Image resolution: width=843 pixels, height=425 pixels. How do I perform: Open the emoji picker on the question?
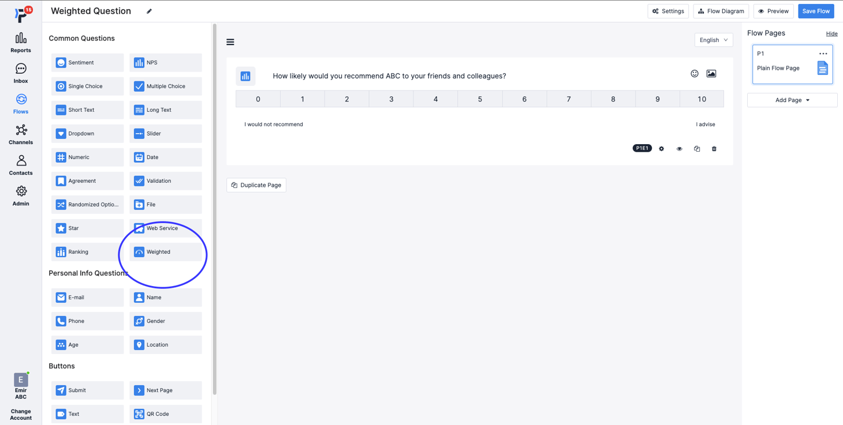click(x=694, y=73)
